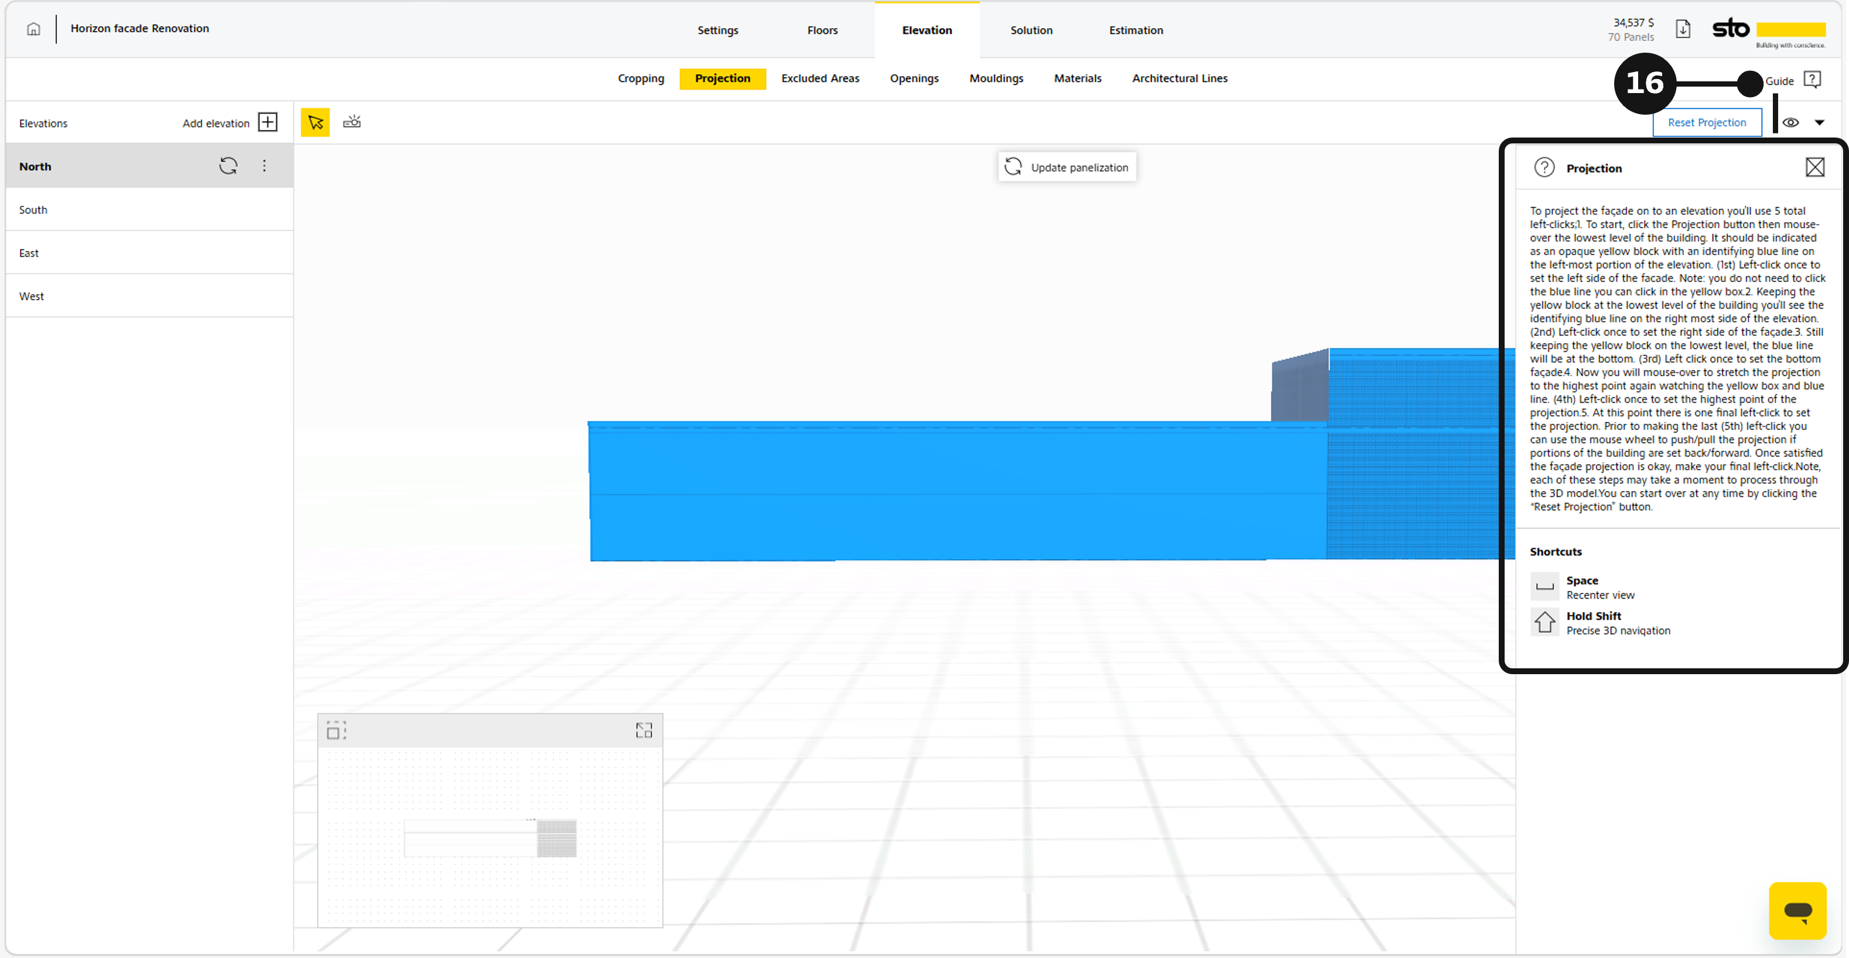Viewport: 1849px width, 958px height.
Task: Switch to the Solution tab
Action: pyautogui.click(x=1031, y=30)
